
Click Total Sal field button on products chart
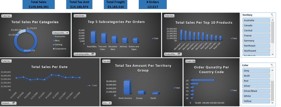169,16
